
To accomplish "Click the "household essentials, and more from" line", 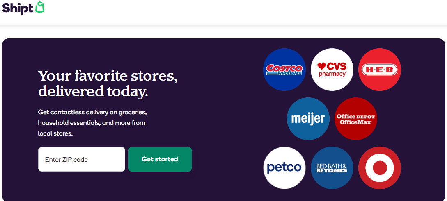I will [x=92, y=122].
